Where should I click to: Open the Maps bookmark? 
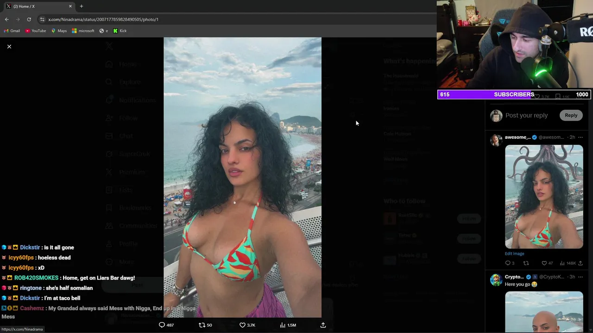[x=59, y=31]
